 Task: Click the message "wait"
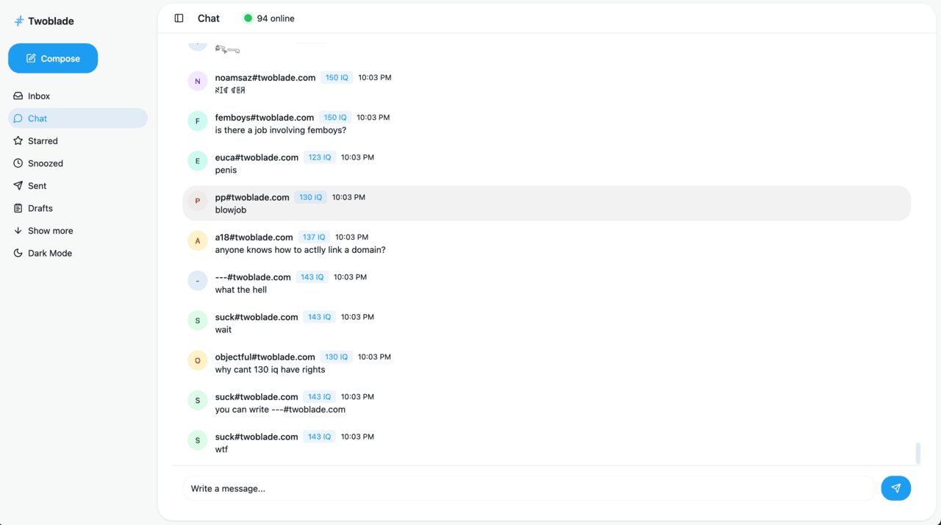[x=223, y=329]
